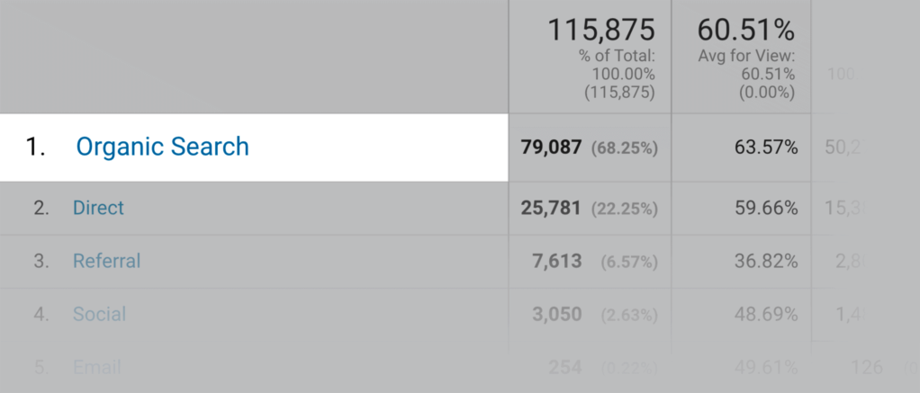The width and height of the screenshot is (920, 393).
Task: Open the Organic Search channel link
Action: [162, 147]
